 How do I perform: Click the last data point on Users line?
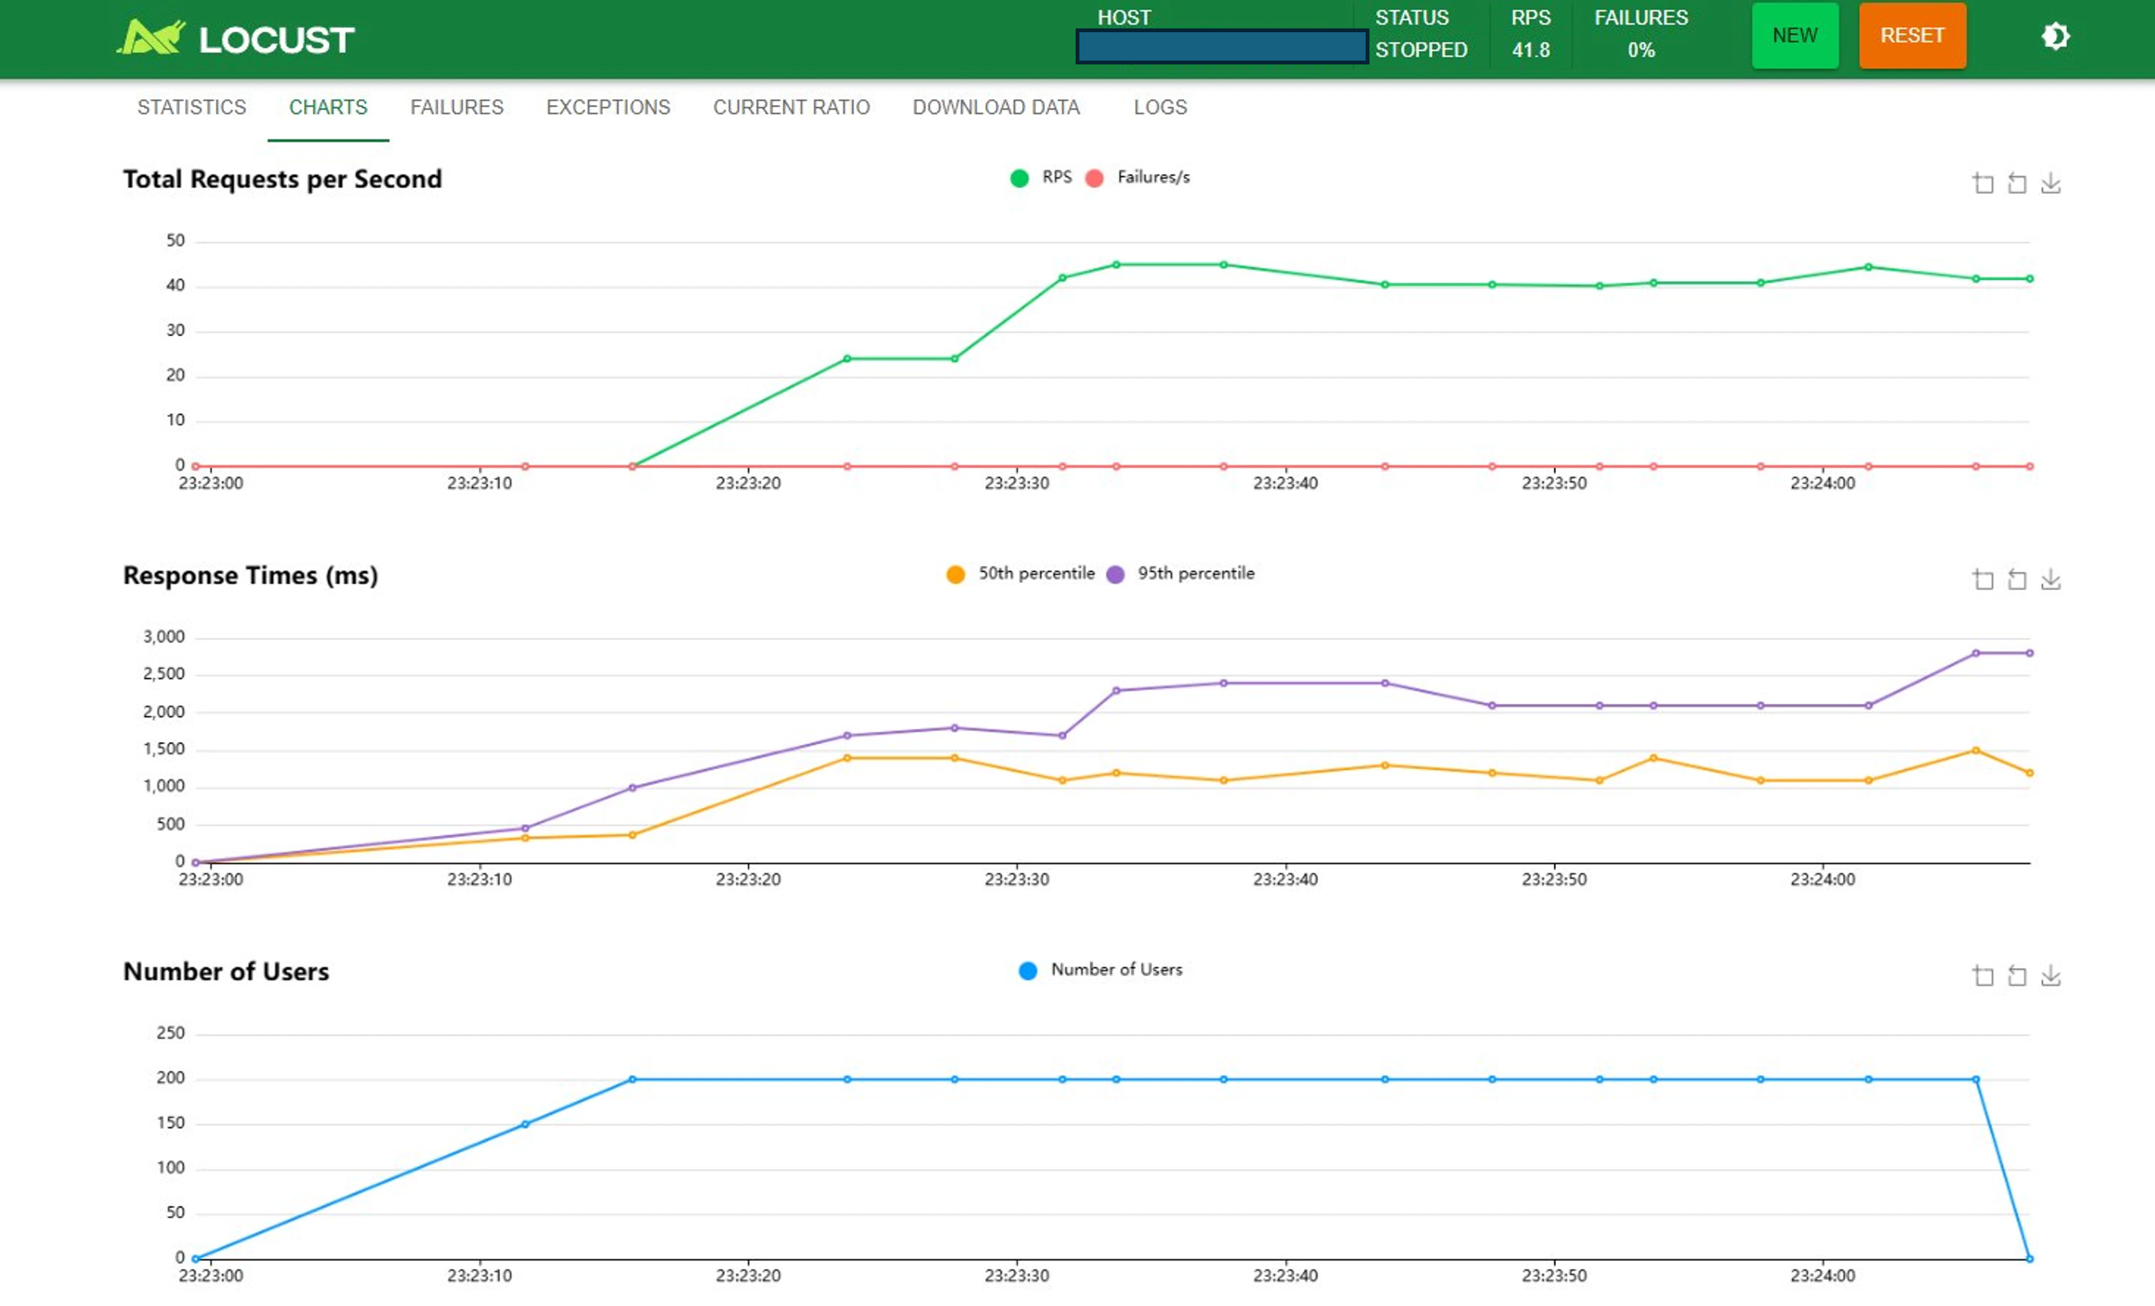point(2029,1258)
